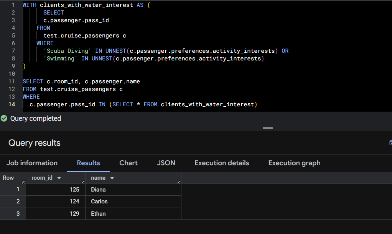
Task: Click c.room_id on line 11
Action: (x=62, y=81)
